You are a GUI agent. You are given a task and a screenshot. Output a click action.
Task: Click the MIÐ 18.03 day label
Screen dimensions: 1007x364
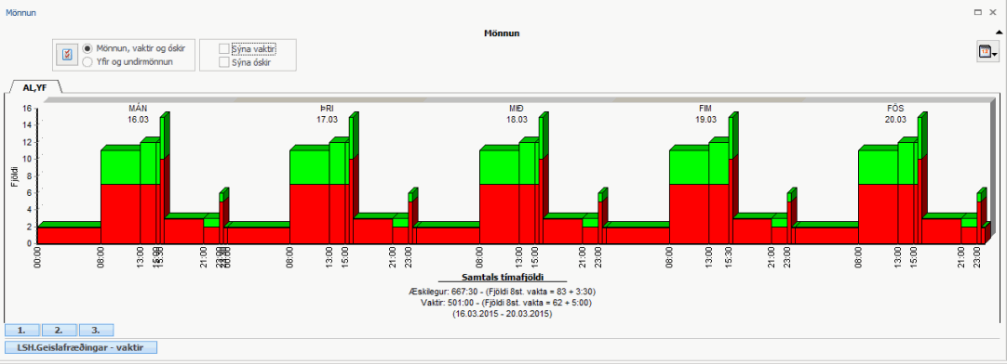(517, 113)
